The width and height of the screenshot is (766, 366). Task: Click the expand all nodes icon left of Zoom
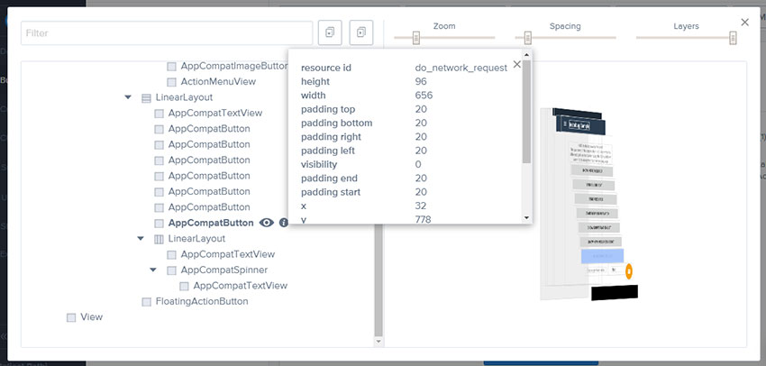point(361,32)
